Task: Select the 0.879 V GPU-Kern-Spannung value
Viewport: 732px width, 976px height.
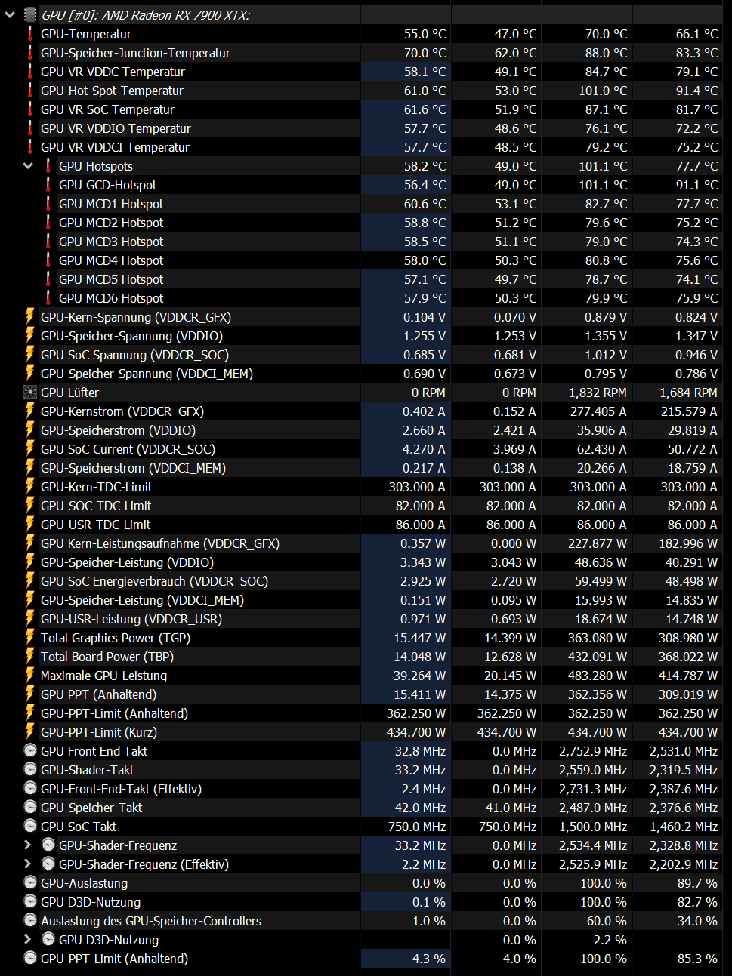Action: click(x=606, y=317)
